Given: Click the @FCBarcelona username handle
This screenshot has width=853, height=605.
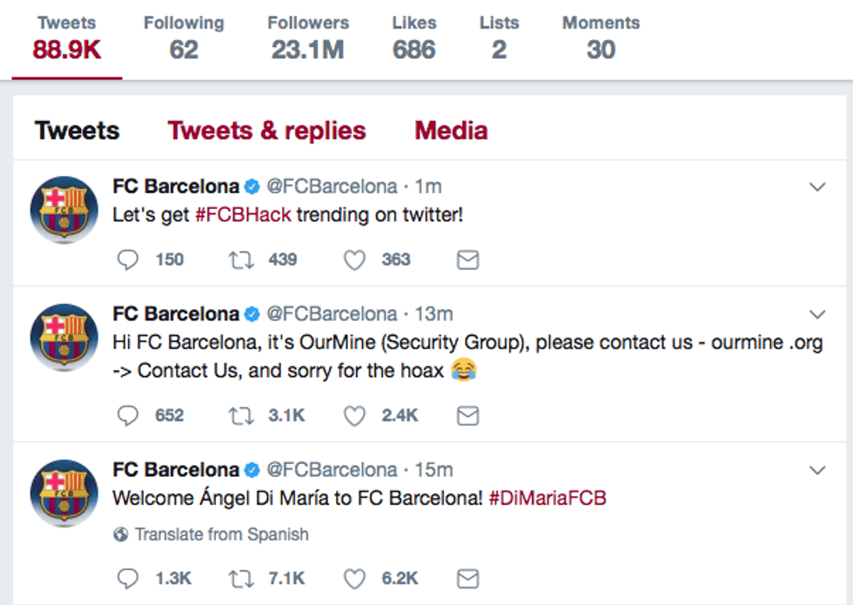Looking at the screenshot, I should click(x=330, y=185).
